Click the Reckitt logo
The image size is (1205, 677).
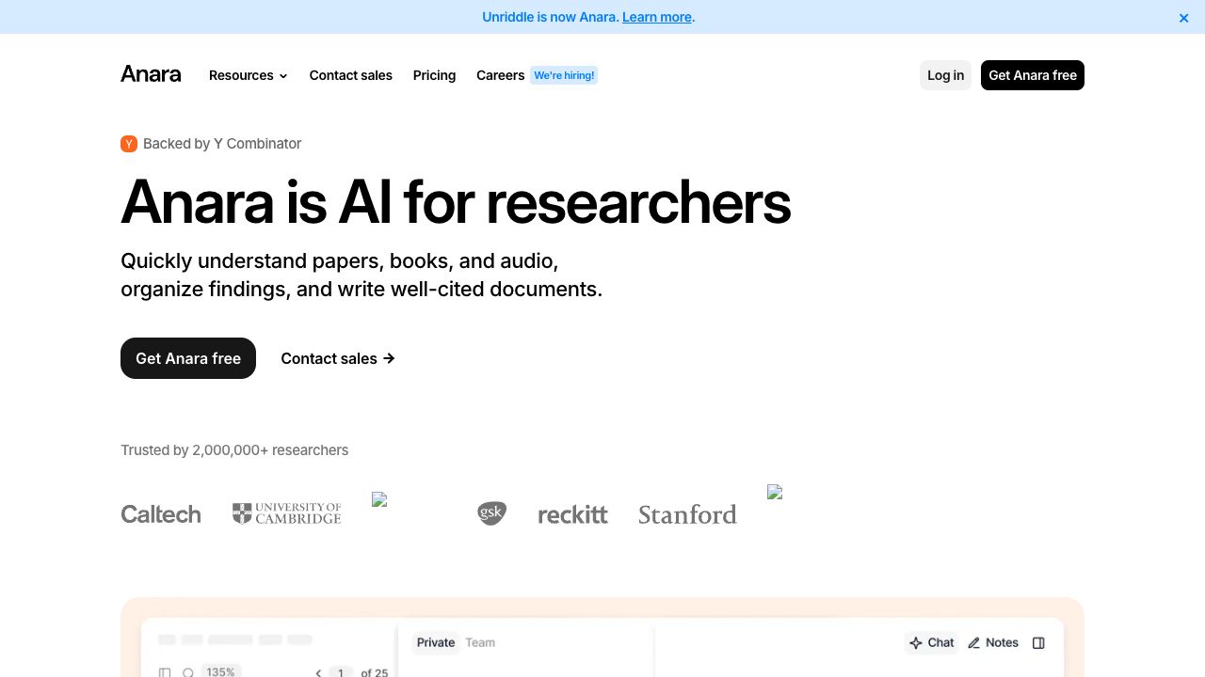572,514
